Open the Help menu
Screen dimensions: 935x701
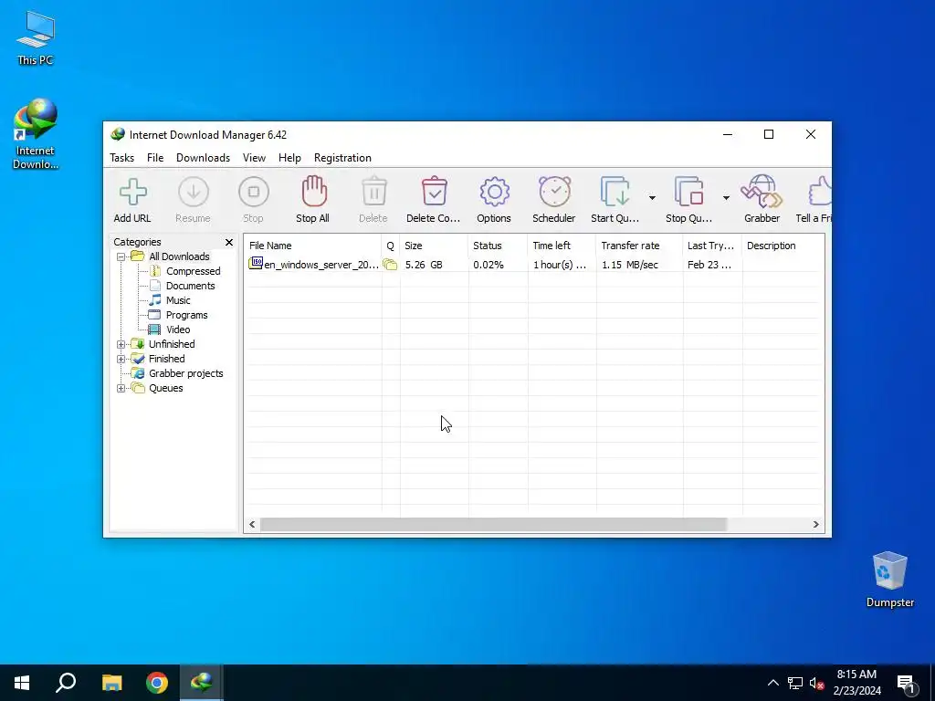(289, 158)
